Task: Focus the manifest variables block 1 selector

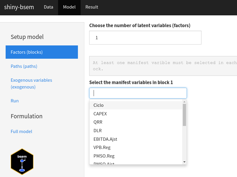Action: point(138,93)
